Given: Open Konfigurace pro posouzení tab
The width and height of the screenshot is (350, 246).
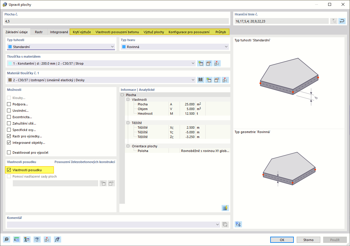Looking at the screenshot, I should 189,32.
